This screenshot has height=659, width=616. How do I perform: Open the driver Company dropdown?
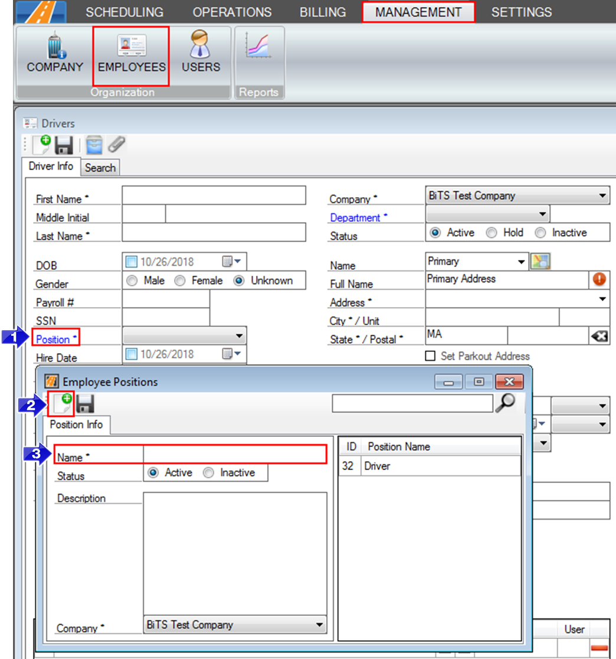517,196
